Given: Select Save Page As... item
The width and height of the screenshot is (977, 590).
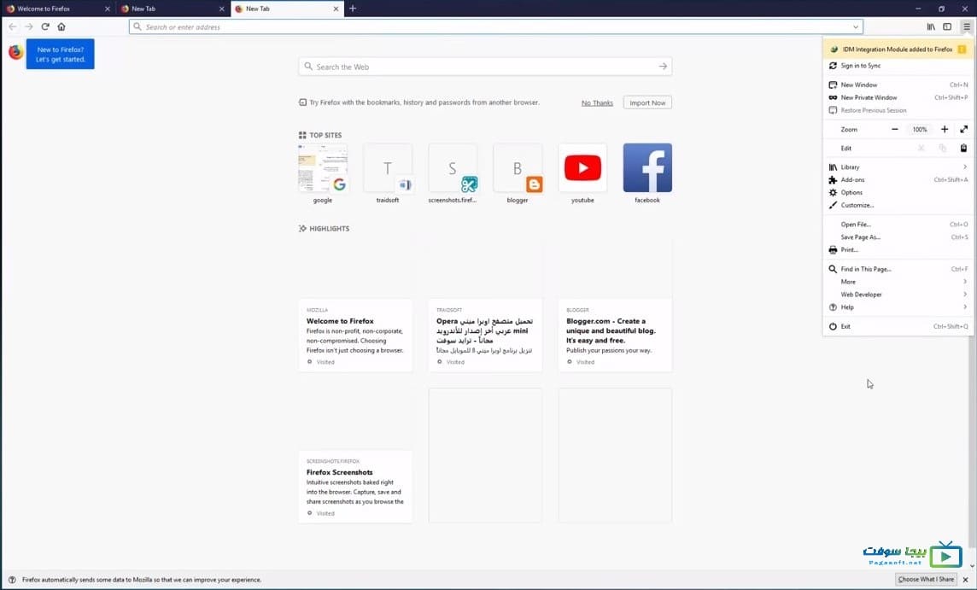Looking at the screenshot, I should coord(898,237).
